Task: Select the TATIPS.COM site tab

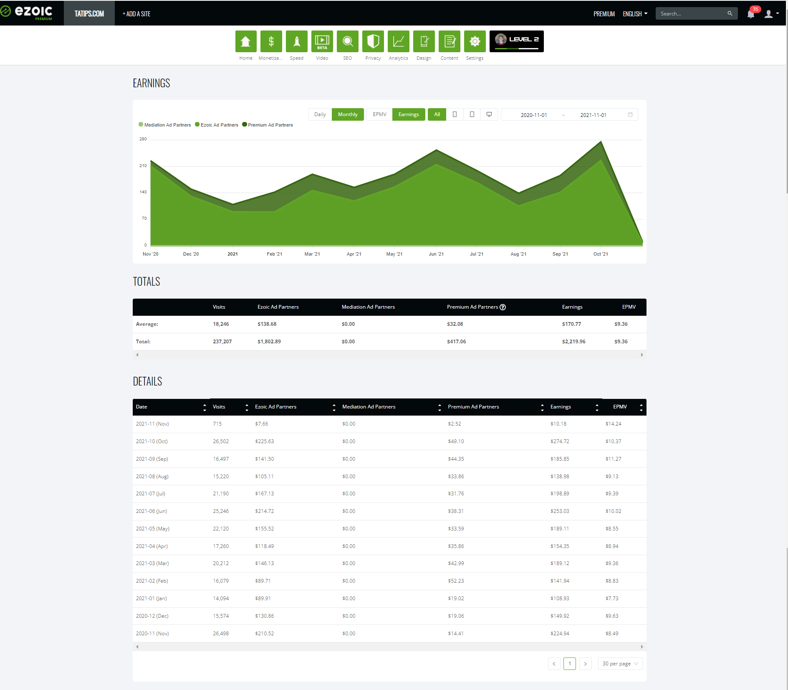Action: (89, 14)
